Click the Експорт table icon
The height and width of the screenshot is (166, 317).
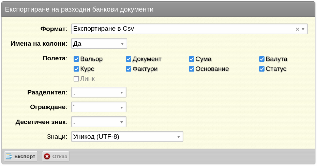point(9,156)
